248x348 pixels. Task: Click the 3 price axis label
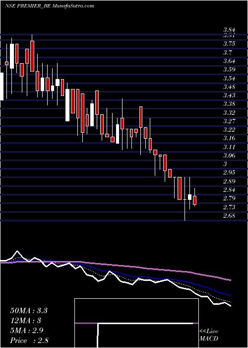[x=225, y=164]
